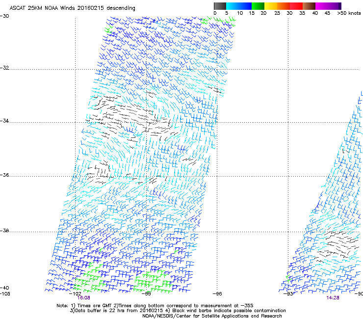
Task: Pick the magenta 40-45 knots legend swatch
Action: pyautogui.click(x=322, y=6)
